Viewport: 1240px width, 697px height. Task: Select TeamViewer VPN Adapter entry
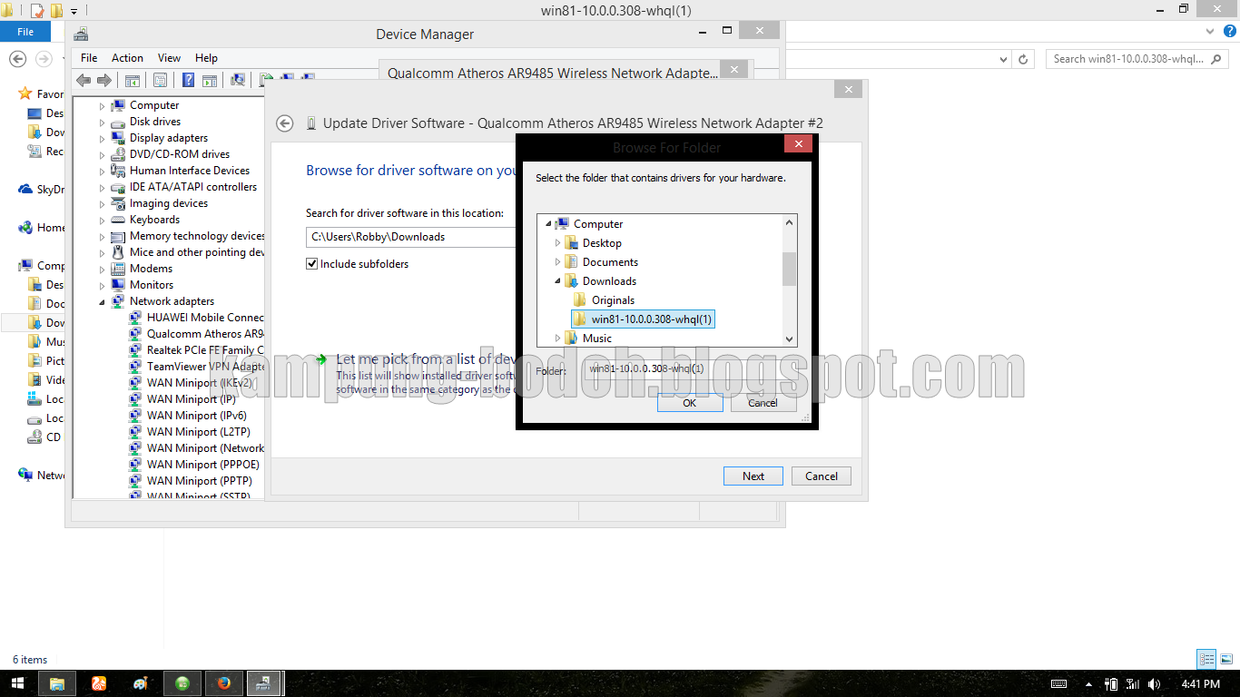tap(205, 367)
